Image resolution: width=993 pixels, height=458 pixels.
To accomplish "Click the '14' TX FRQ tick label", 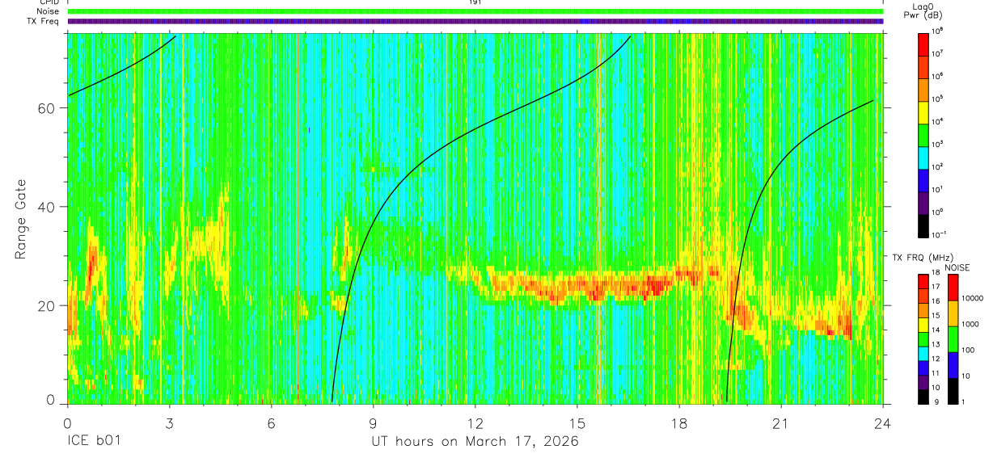I will click(x=936, y=330).
